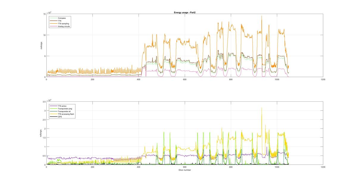Select "TT8 accessing flash" in the legend
Screen dimensions: 357x185
pyautogui.click(x=66, y=114)
